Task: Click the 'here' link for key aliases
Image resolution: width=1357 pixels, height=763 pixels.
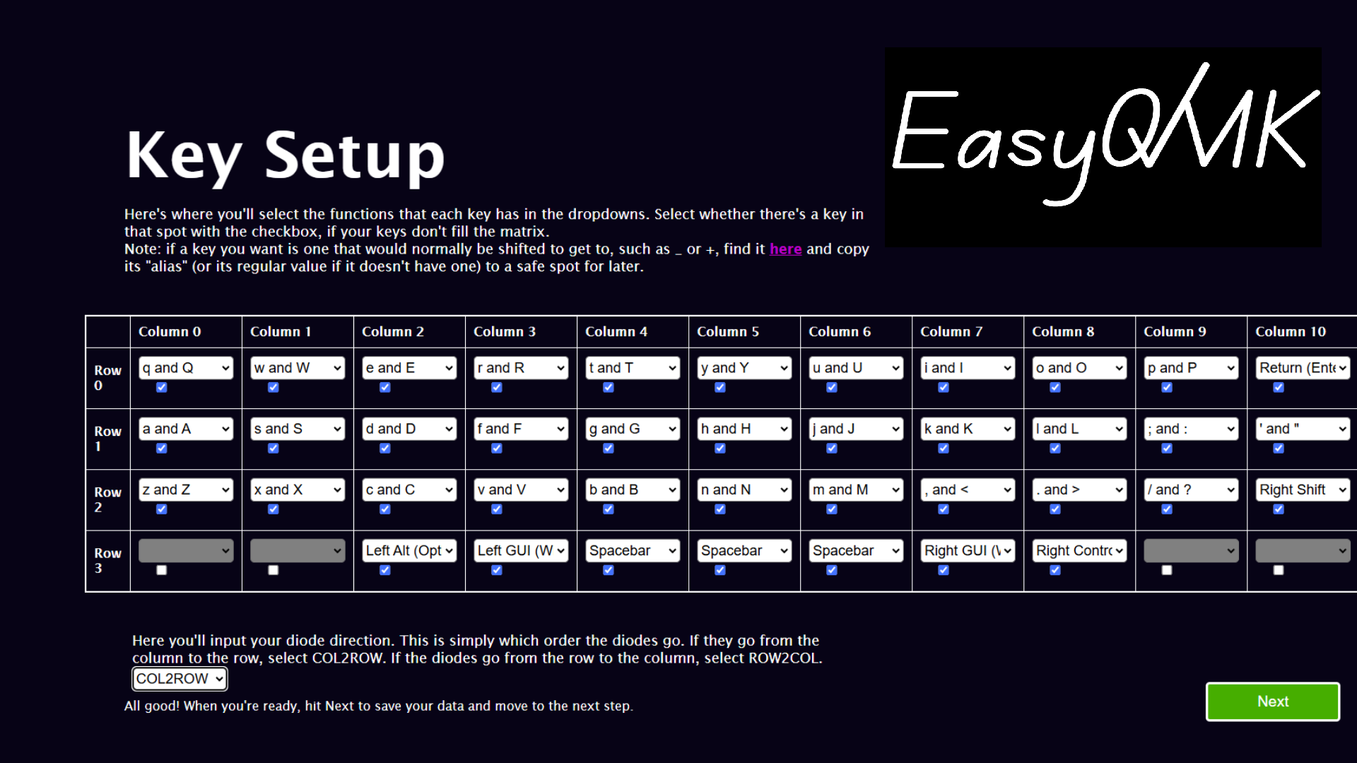Action: [x=786, y=249]
